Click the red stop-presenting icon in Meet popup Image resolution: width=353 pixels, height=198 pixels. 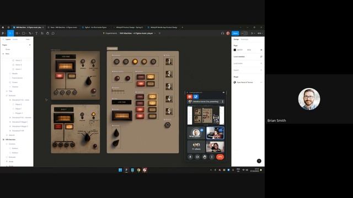click(x=190, y=97)
